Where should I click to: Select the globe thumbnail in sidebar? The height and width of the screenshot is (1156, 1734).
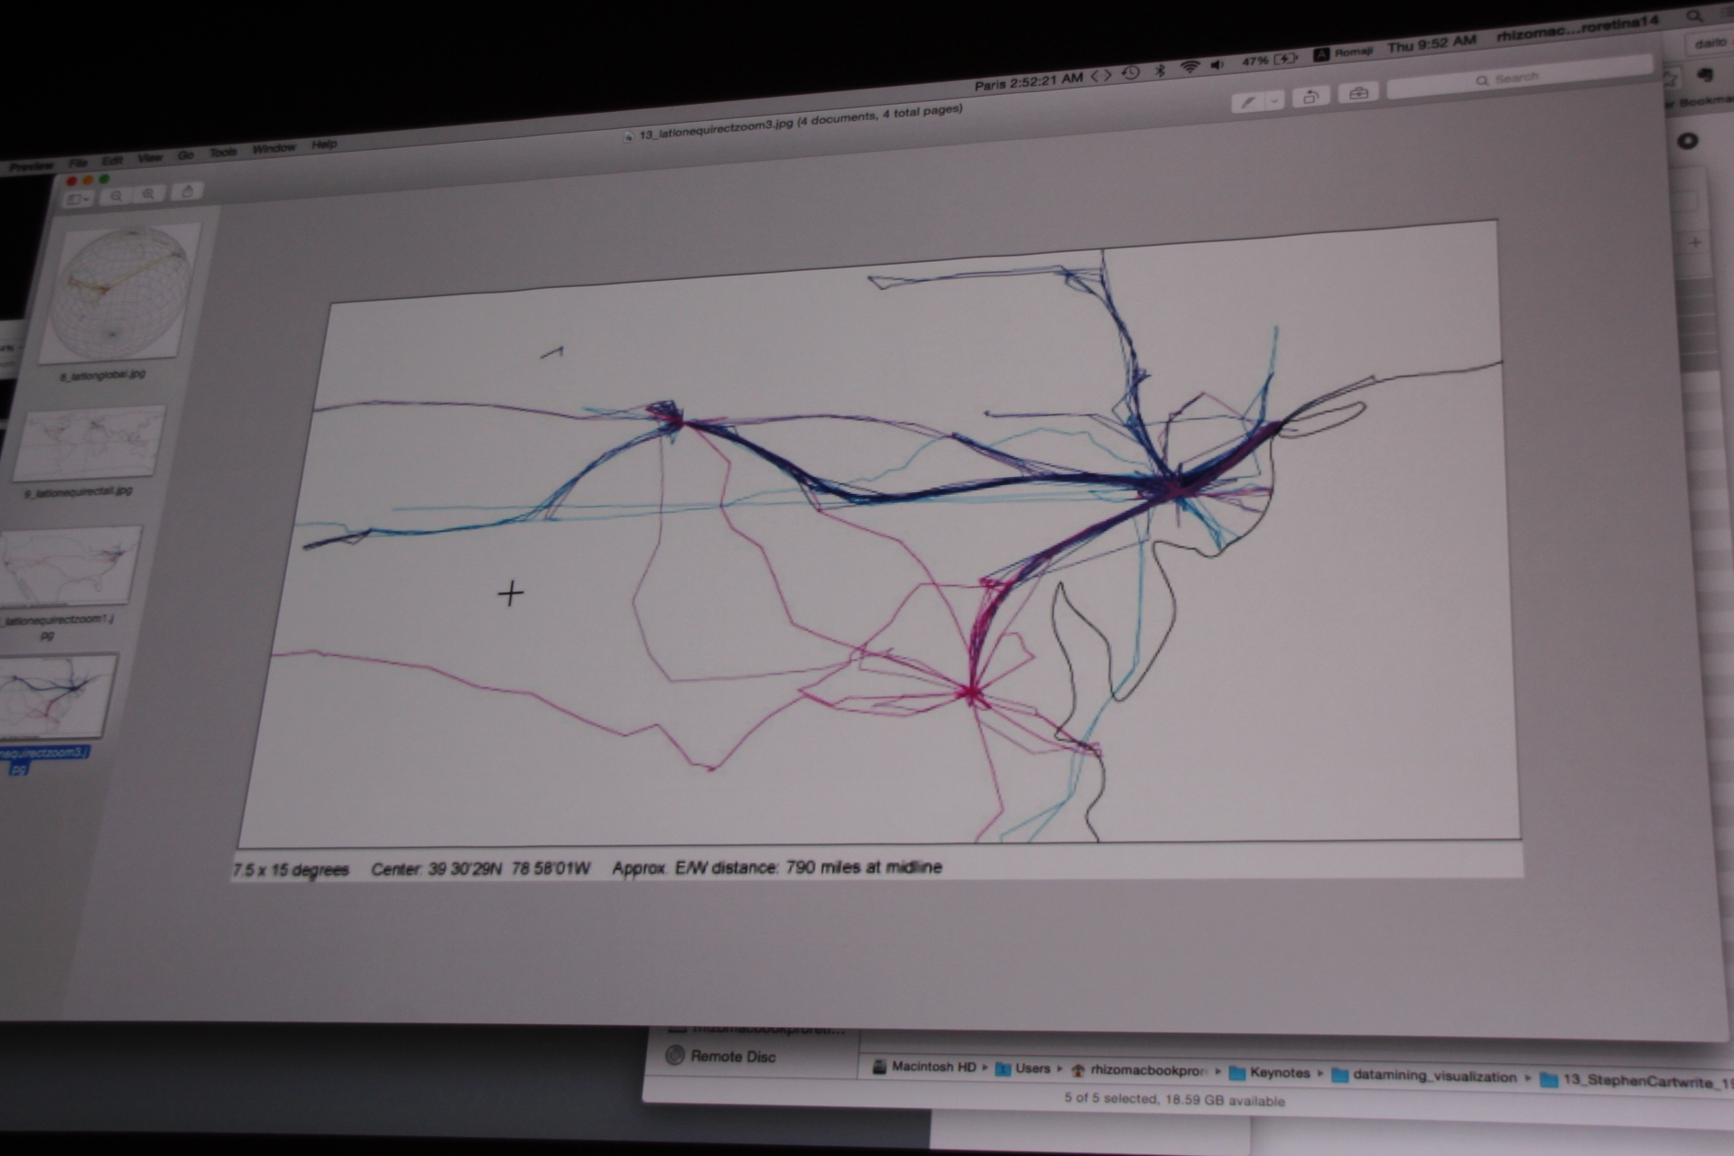point(121,293)
